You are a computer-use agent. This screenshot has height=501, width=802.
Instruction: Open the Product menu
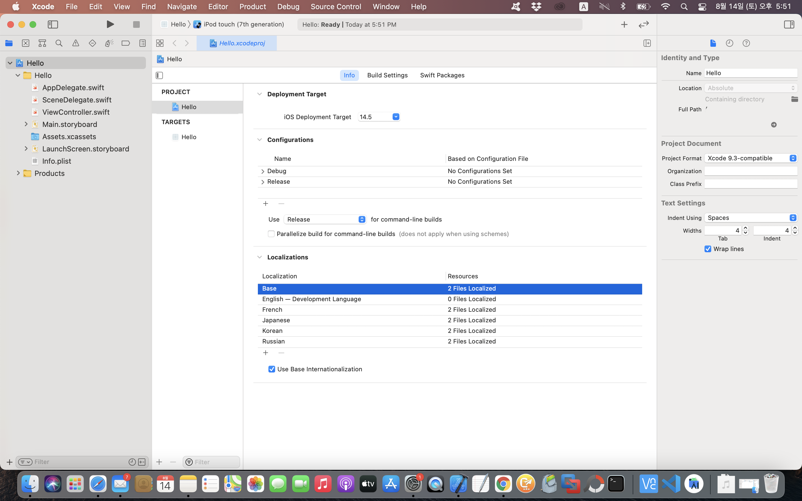click(253, 7)
